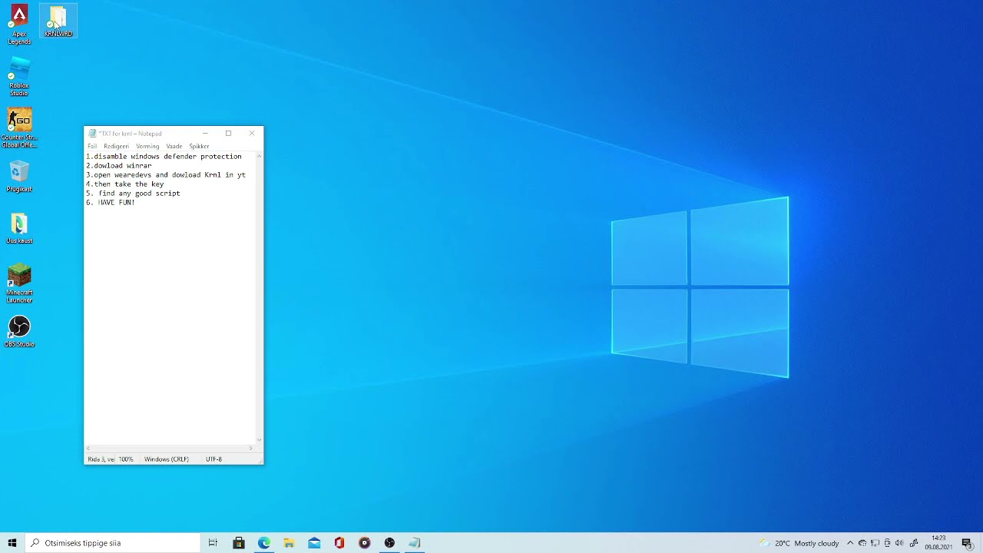Click the OneDrive cloud tray icon
The width and height of the screenshot is (983, 553).
pyautogui.click(x=862, y=543)
